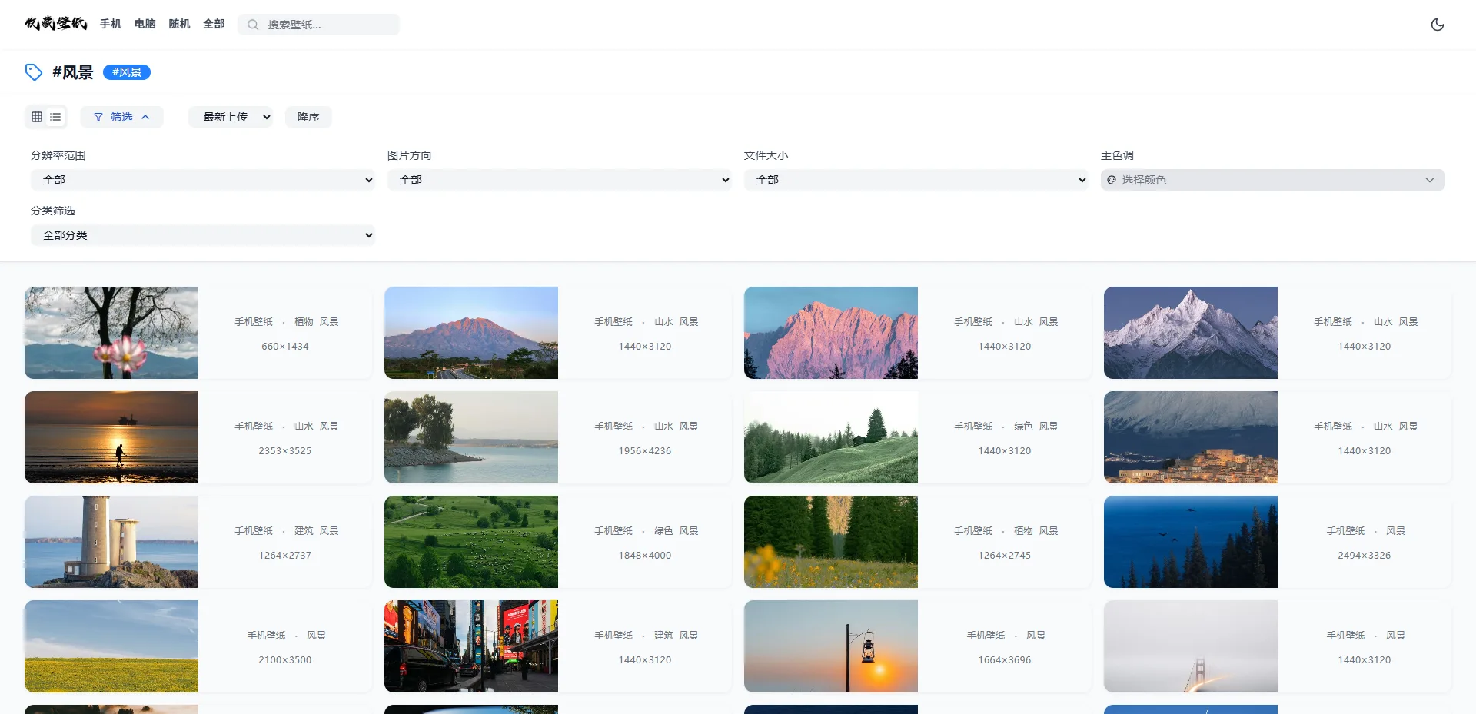Click the 1264×2745 resolution text
The width and height of the screenshot is (1476, 714).
[x=1005, y=556]
